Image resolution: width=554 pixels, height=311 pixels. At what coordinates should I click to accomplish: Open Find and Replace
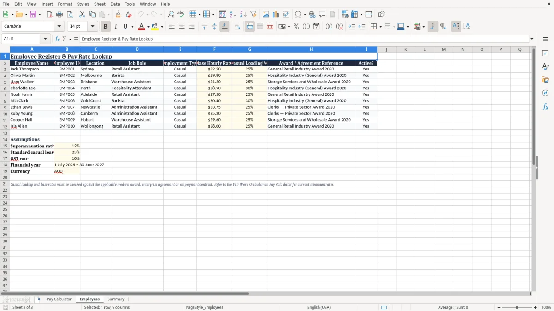pos(171,14)
